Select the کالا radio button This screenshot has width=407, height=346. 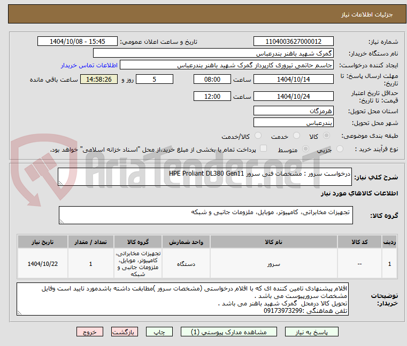(x=326, y=136)
